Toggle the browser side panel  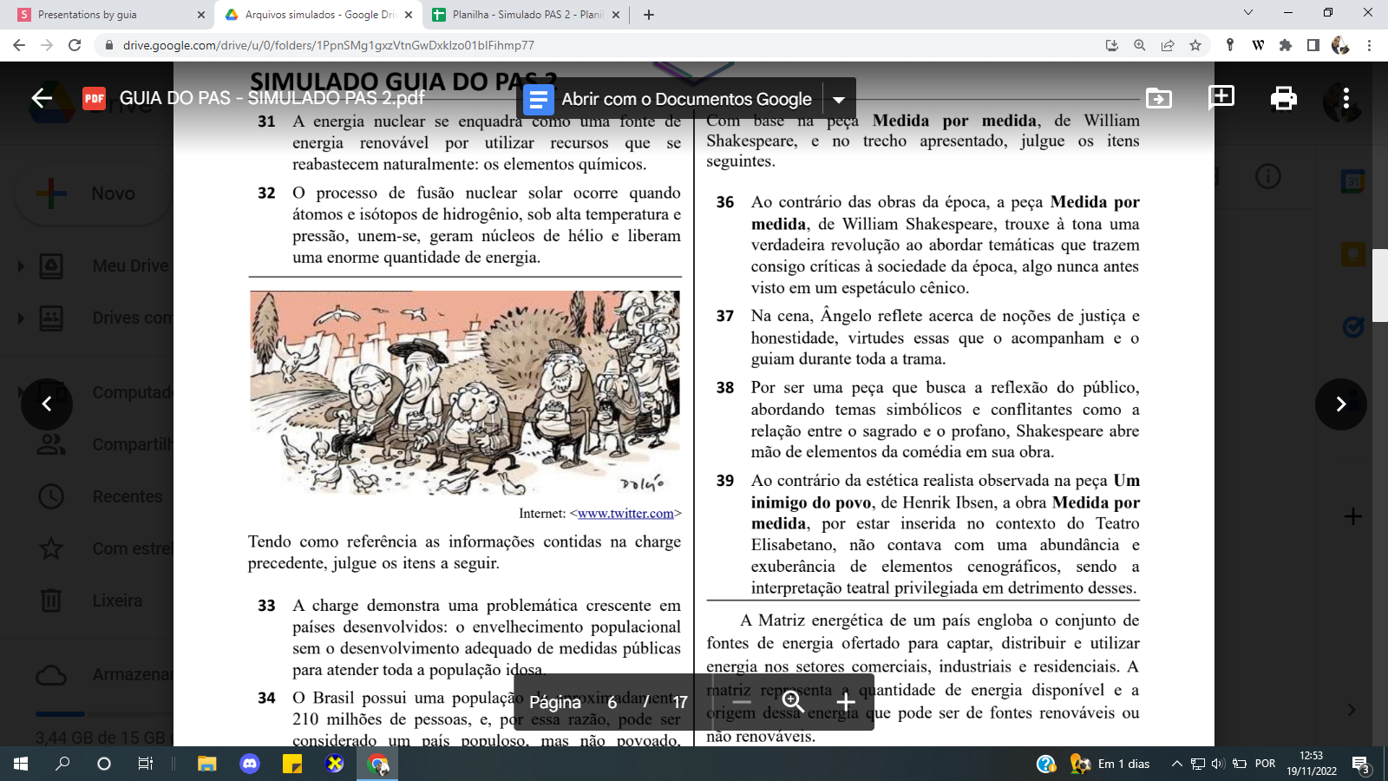click(1313, 45)
